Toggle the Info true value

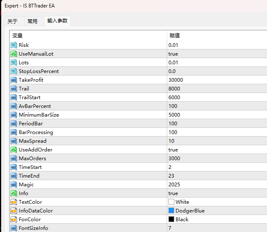coord(173,193)
